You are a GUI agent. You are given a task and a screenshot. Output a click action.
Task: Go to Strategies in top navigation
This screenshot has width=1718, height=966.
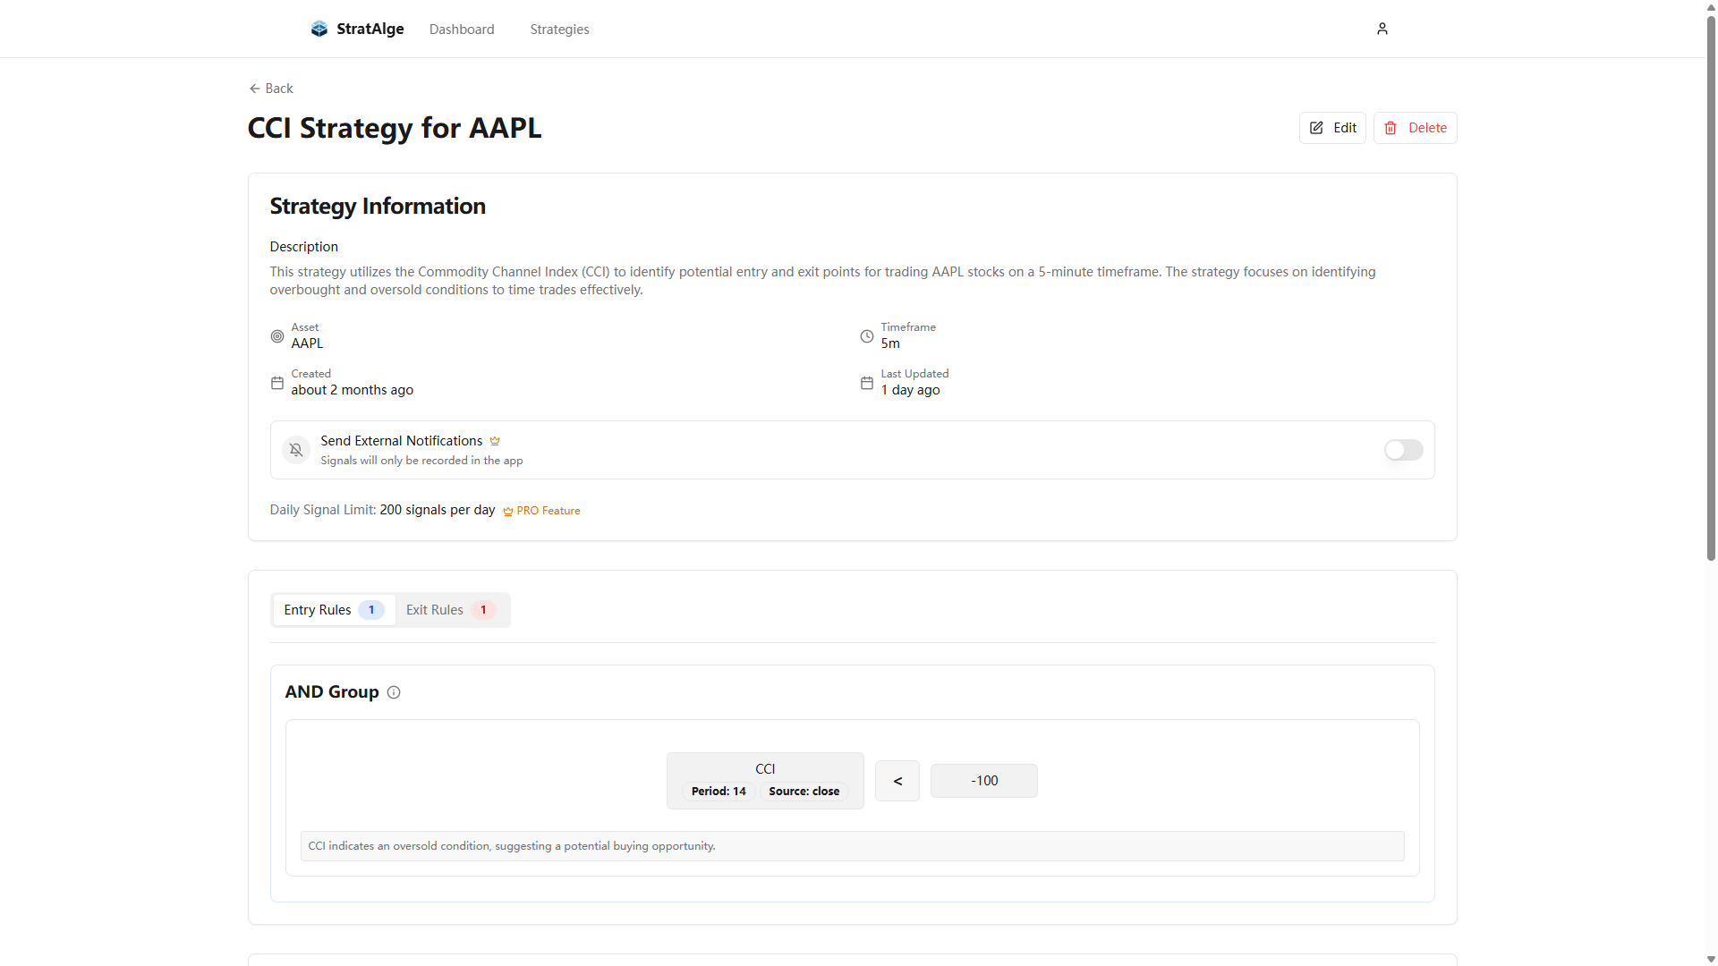(559, 30)
